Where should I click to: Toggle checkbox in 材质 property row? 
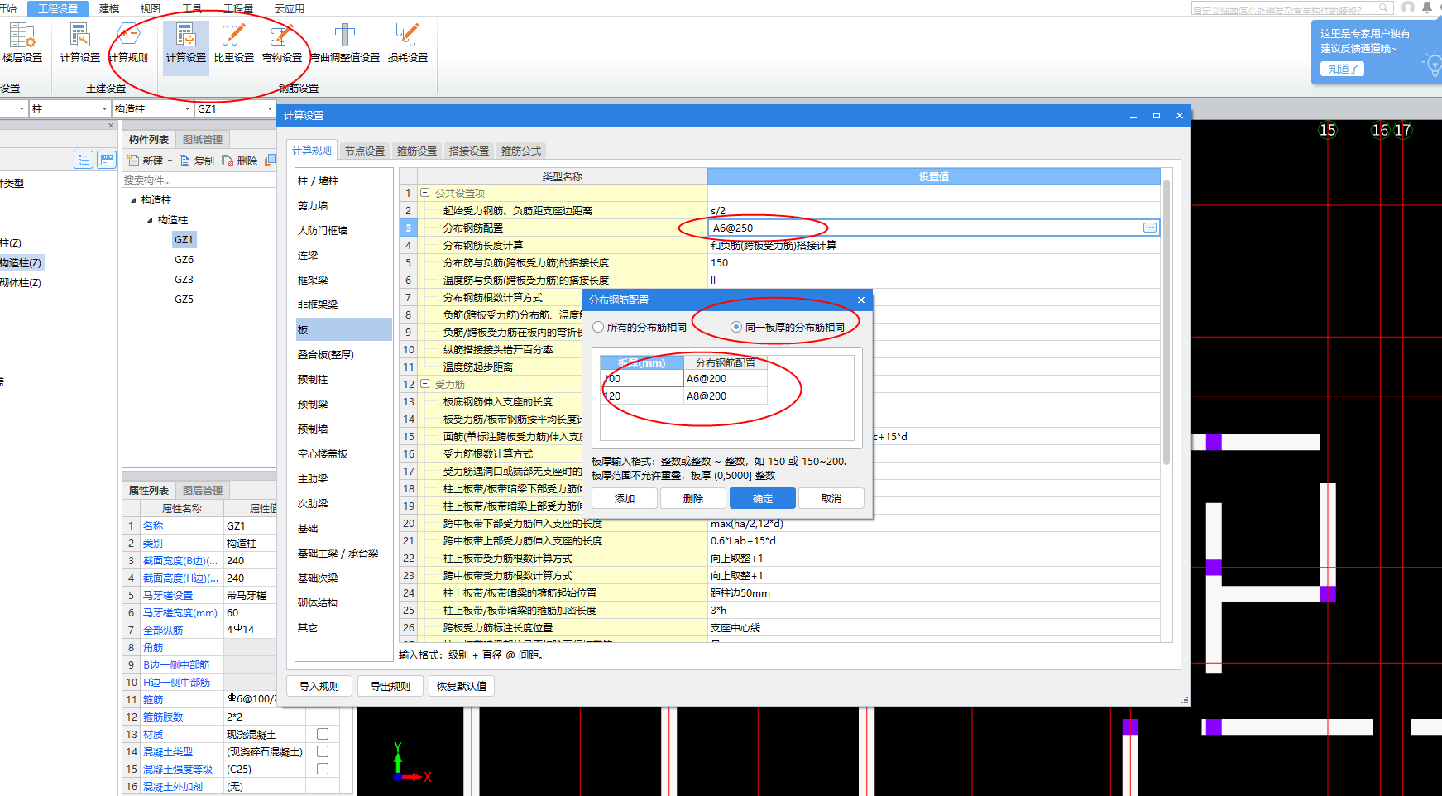click(323, 734)
